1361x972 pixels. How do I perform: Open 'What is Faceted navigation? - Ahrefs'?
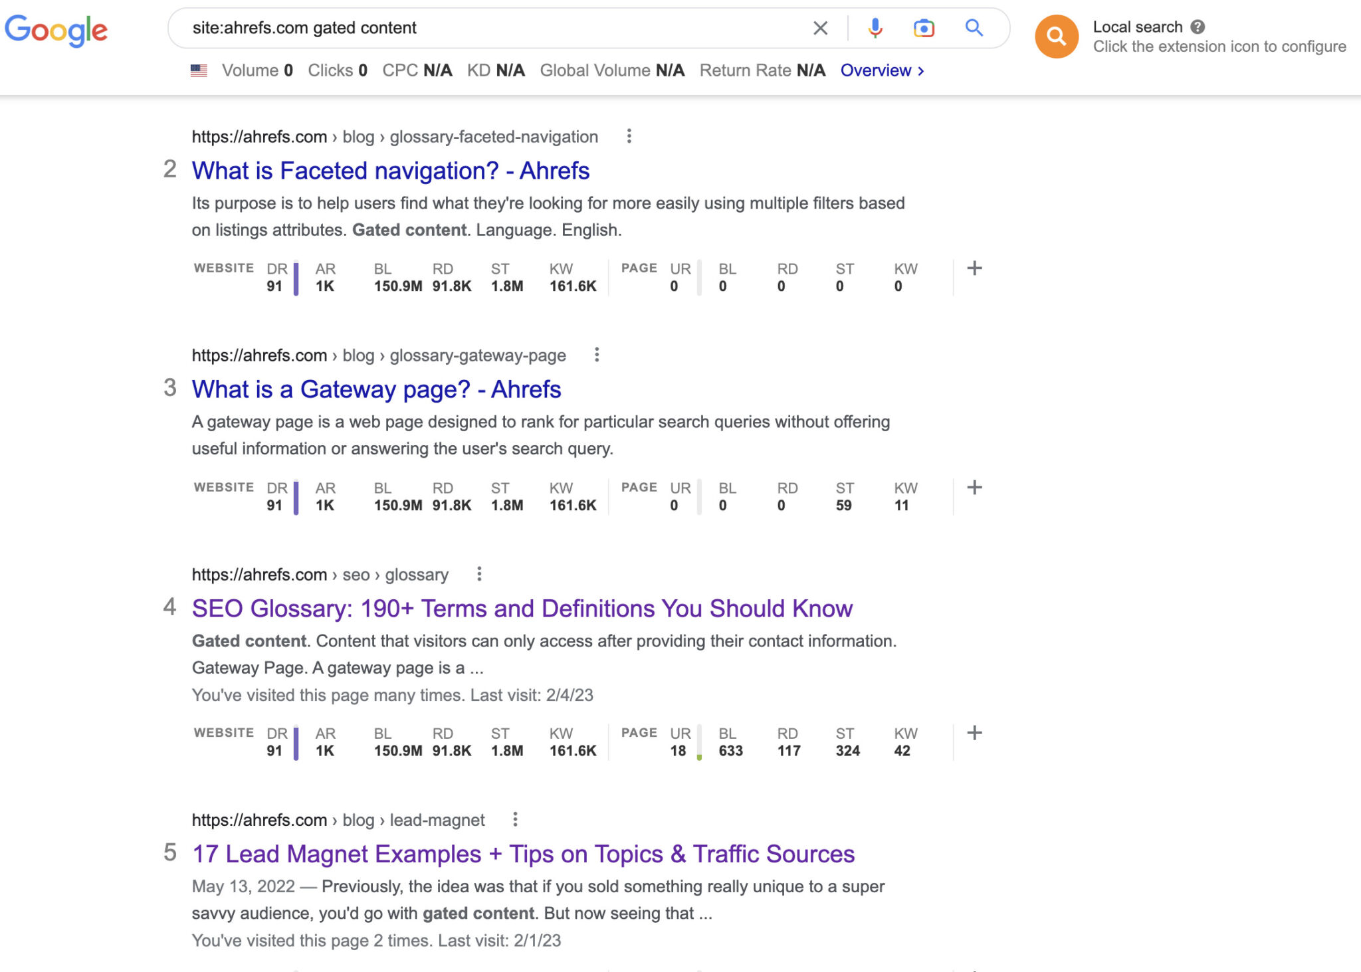[x=391, y=171]
